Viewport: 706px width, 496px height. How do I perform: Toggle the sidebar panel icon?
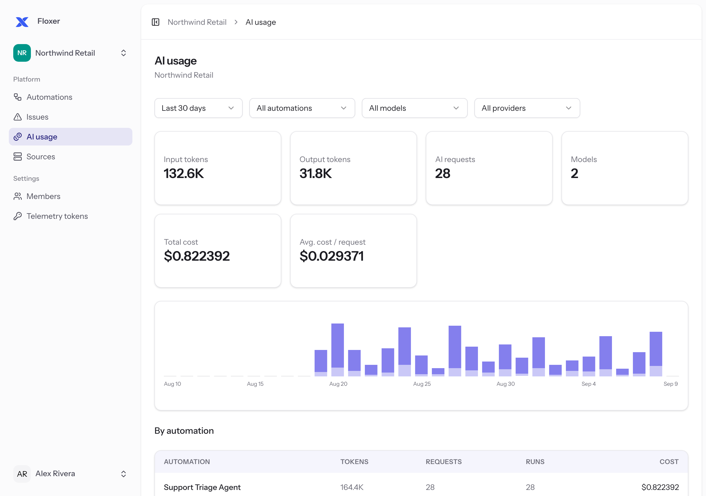coord(156,22)
